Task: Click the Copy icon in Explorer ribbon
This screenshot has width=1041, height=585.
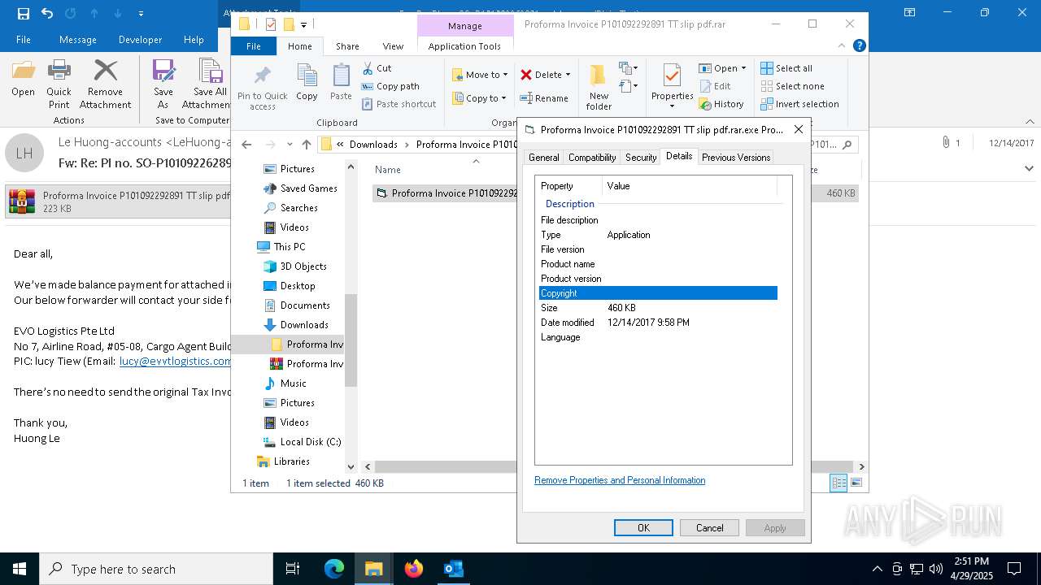Action: point(307,76)
